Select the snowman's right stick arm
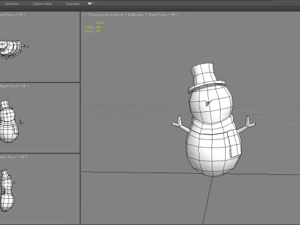The height and width of the screenshot is (225, 300). (x=247, y=125)
